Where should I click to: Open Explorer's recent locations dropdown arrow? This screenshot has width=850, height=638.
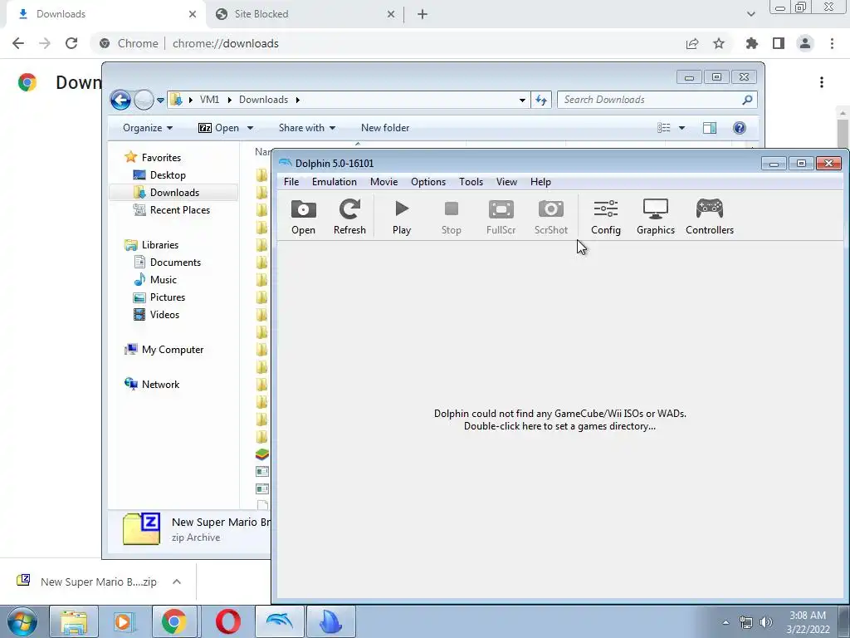(160, 101)
